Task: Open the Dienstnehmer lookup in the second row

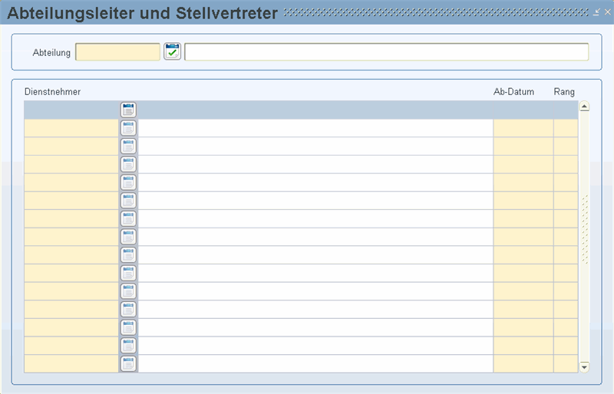Action: [x=128, y=128]
